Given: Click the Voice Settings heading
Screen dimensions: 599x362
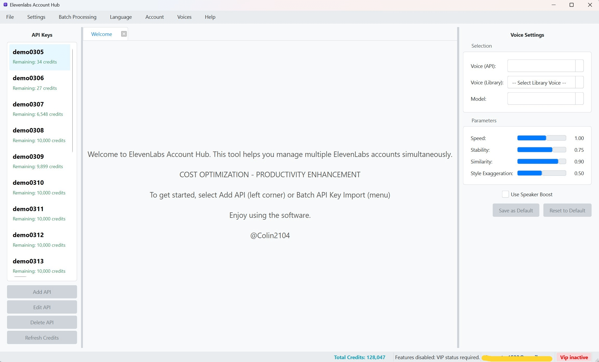Looking at the screenshot, I should coord(527,35).
